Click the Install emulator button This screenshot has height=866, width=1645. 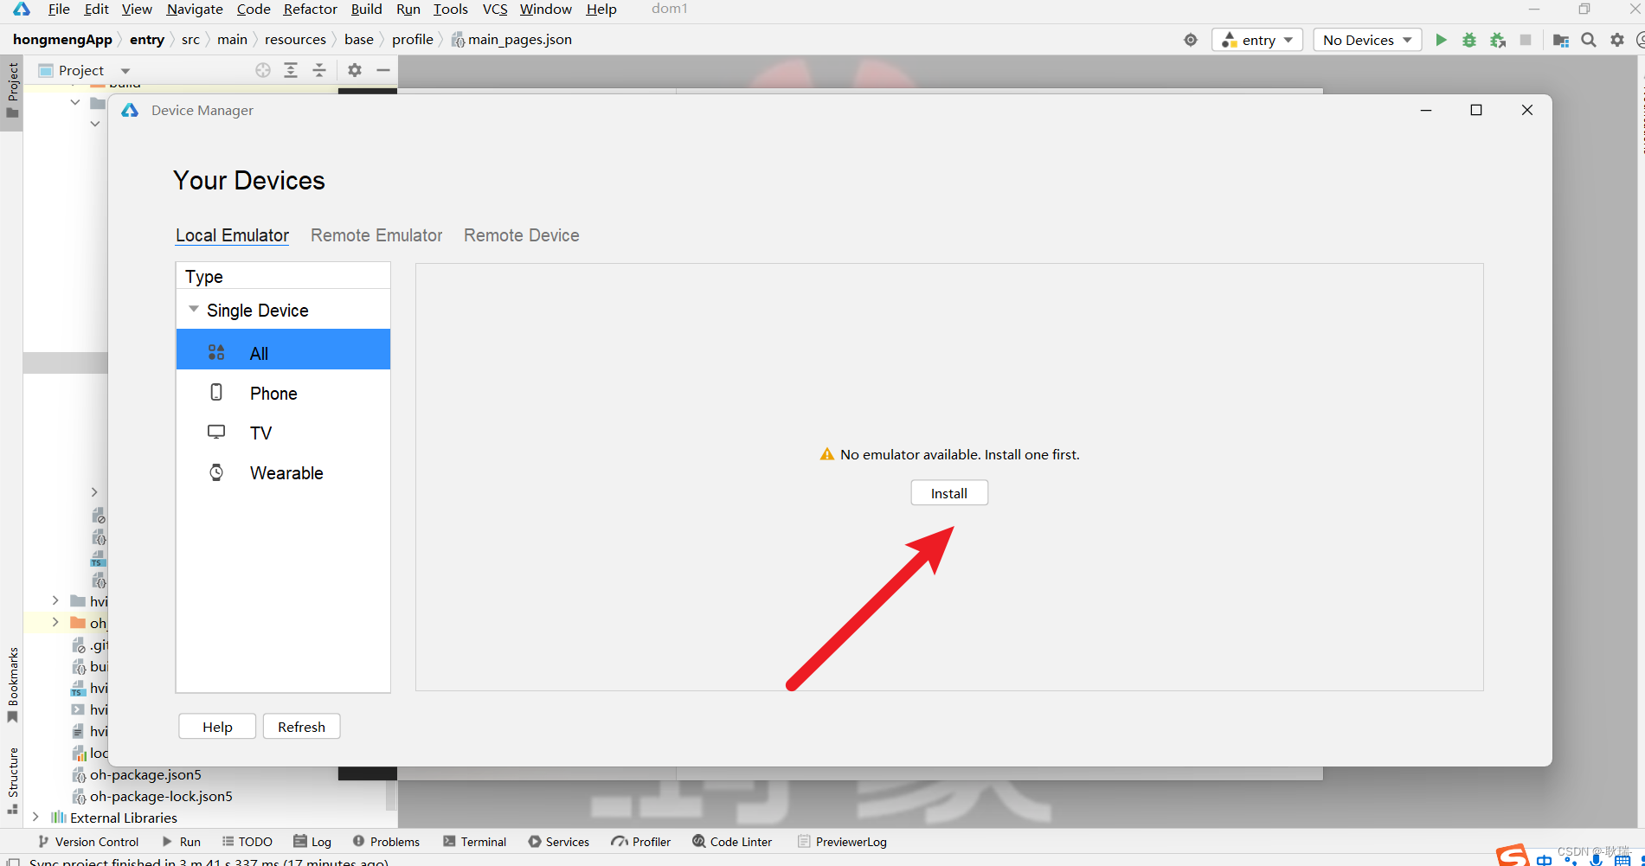949,493
